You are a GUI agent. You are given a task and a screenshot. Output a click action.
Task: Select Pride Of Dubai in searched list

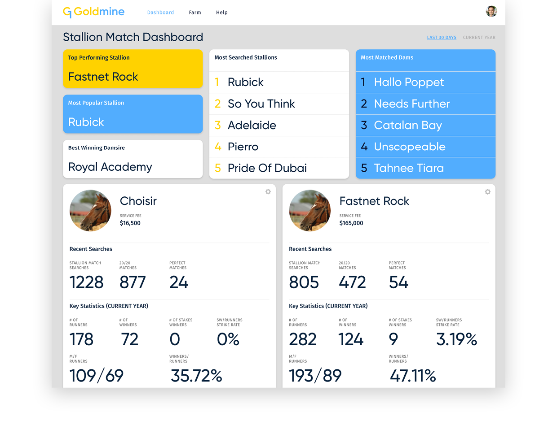279,168
